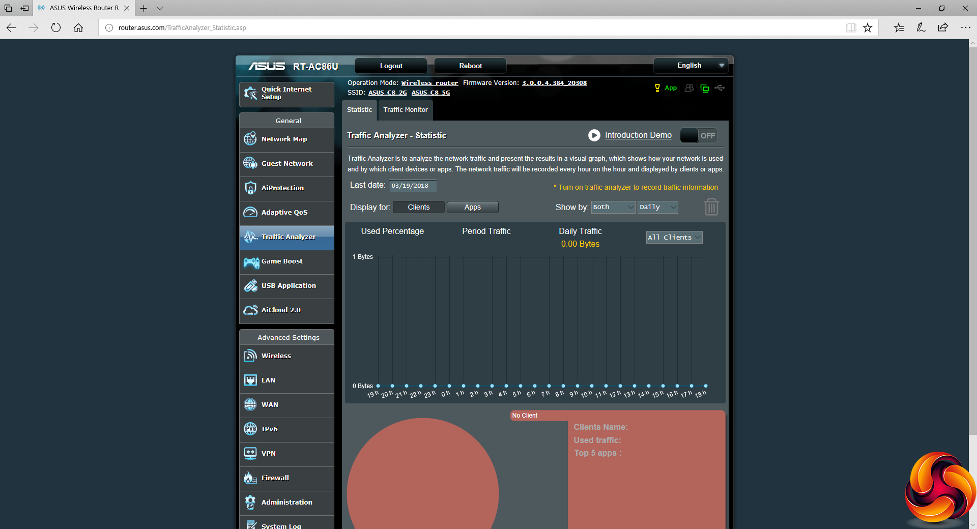Share this page via browser share icon
The image size is (977, 529).
click(943, 27)
